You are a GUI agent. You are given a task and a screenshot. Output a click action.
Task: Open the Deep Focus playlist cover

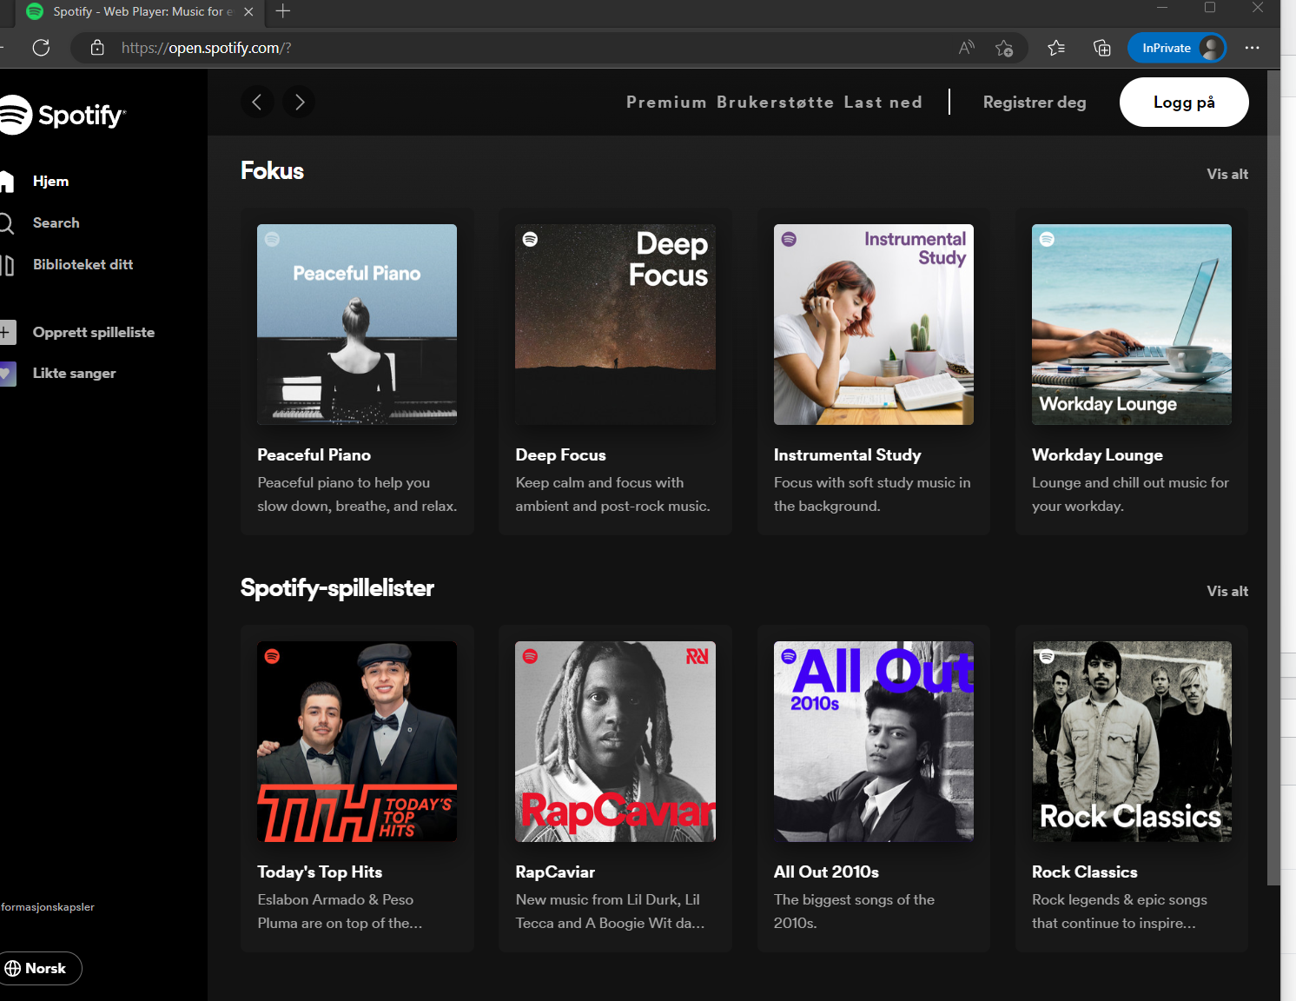coord(615,324)
